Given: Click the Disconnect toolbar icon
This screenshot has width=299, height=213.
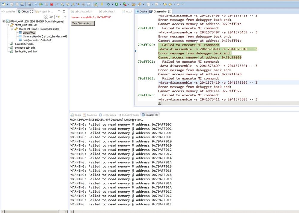Looking at the screenshot, I should [57, 4].
